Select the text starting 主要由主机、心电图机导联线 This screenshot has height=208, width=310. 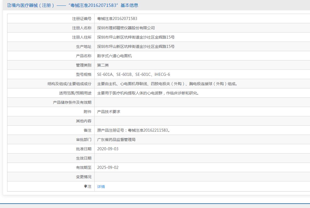tap(167, 84)
